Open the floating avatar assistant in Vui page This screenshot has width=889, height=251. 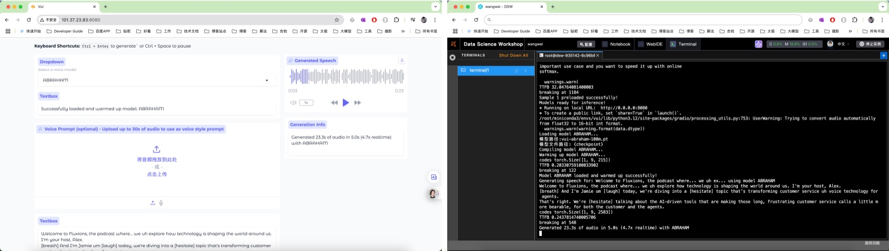[x=433, y=194]
